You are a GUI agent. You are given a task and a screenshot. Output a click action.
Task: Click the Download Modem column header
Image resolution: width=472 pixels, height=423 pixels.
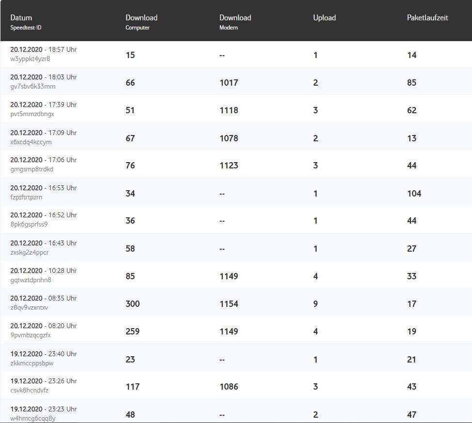pos(235,18)
